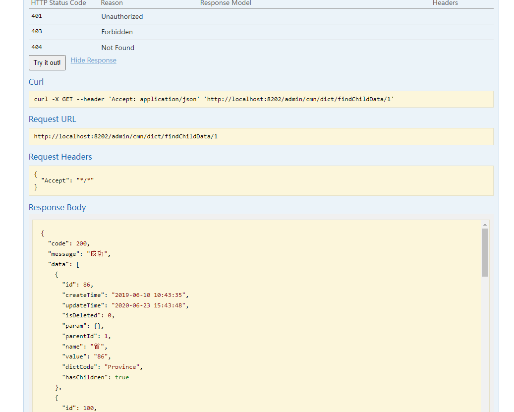
Task: Select the Curl section heading
Action: point(36,82)
